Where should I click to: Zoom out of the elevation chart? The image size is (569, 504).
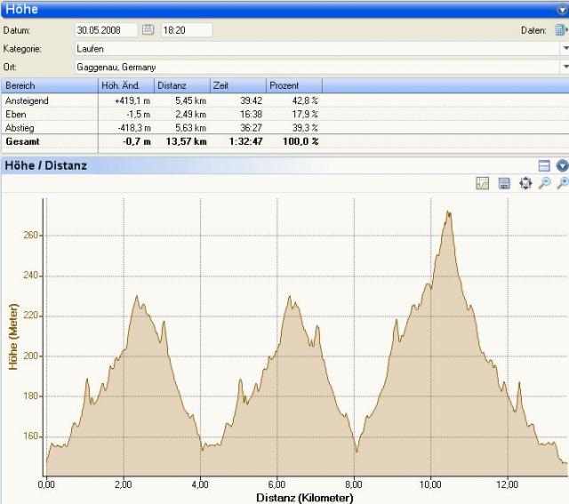(544, 183)
